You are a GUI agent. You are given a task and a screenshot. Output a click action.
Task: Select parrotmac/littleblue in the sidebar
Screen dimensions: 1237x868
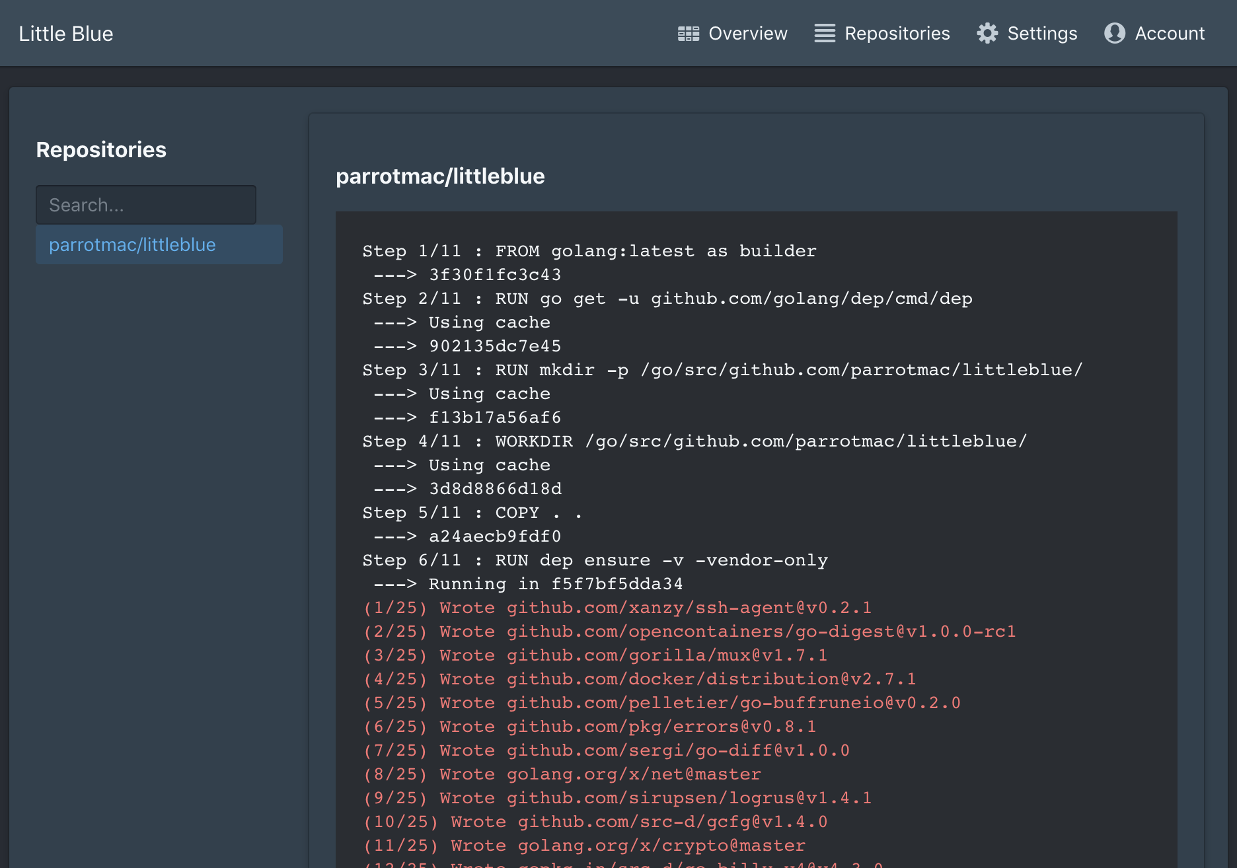(x=159, y=244)
